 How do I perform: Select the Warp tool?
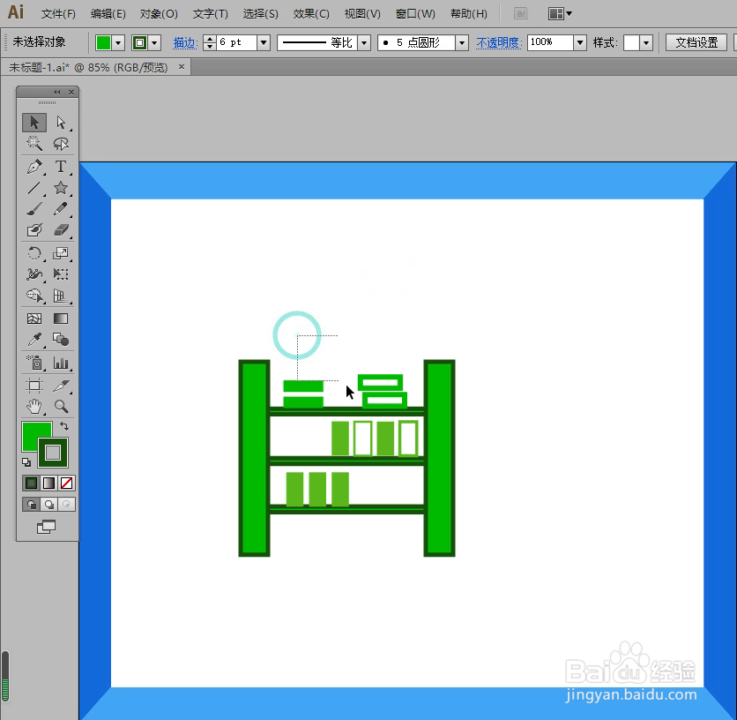pyautogui.click(x=34, y=274)
